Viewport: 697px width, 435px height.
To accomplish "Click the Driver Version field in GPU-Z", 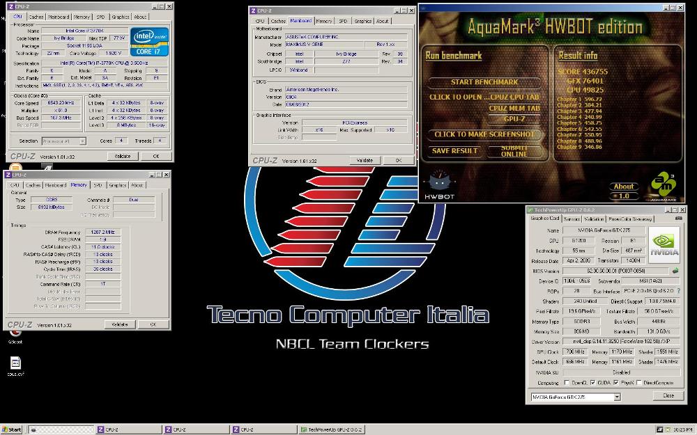I will pos(621,341).
